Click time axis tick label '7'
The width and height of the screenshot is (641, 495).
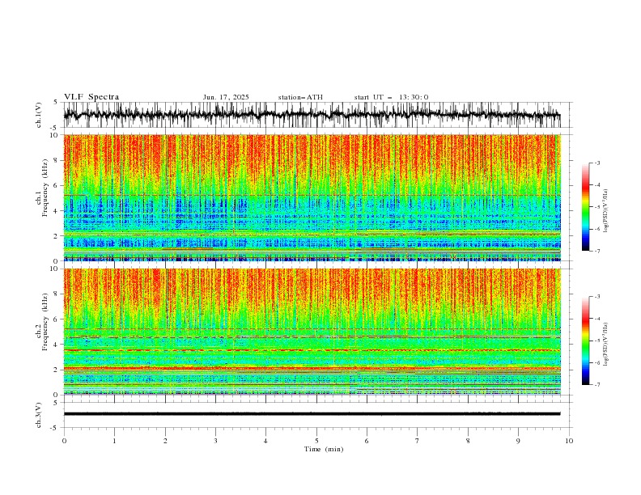(418, 441)
